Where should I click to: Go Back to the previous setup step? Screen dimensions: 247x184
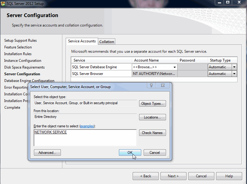tap(146, 176)
